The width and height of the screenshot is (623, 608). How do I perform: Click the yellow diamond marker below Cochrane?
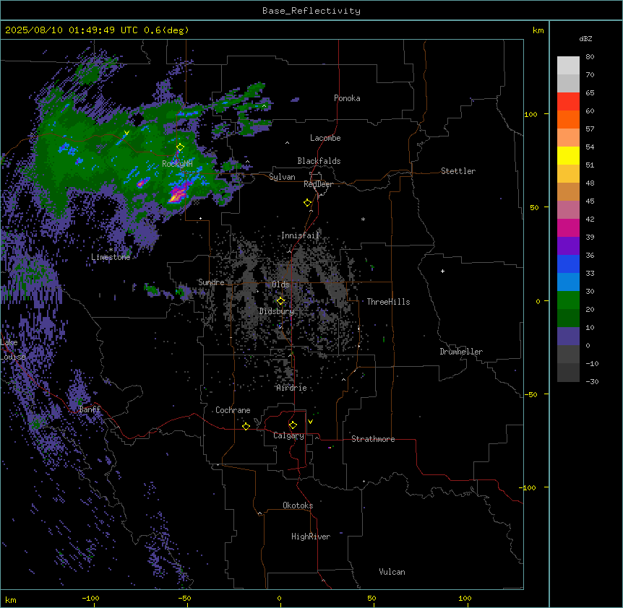(x=246, y=426)
